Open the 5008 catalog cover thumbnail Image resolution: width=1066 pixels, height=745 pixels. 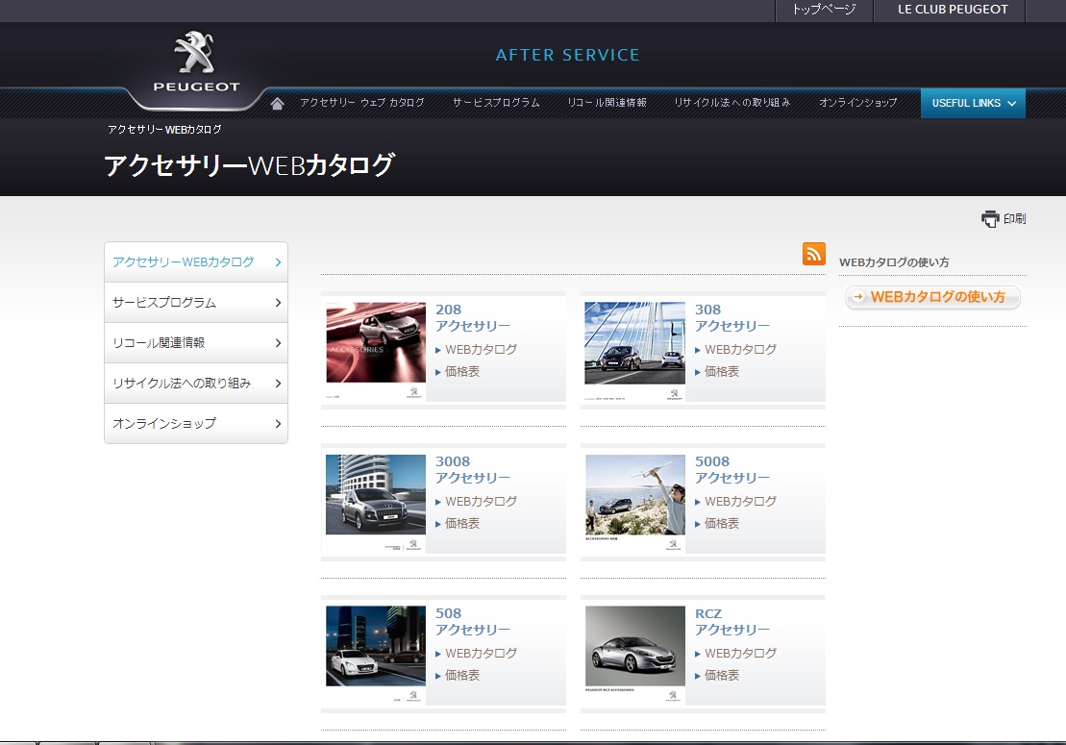[x=635, y=503]
